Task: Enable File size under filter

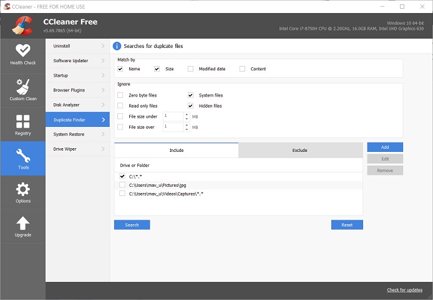Action: click(120, 116)
